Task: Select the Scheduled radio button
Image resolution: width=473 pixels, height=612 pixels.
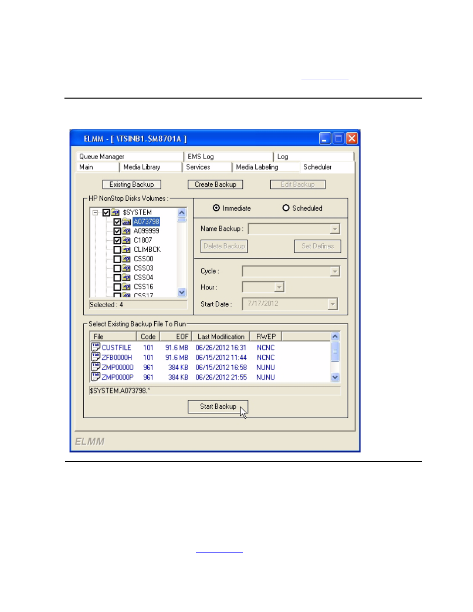Action: (286, 208)
